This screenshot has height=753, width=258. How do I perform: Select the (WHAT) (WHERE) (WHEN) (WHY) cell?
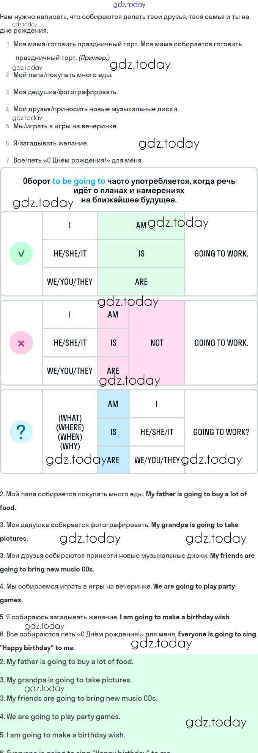pyautogui.click(x=70, y=432)
